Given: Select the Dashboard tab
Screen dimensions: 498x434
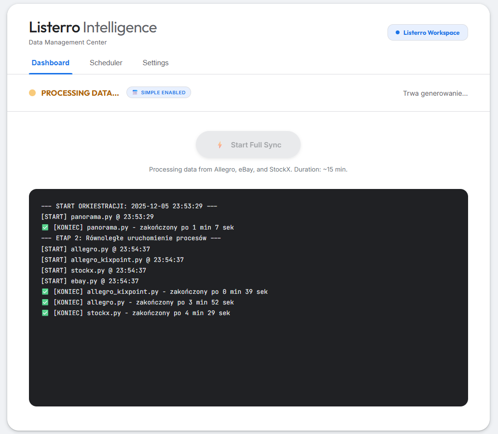Looking at the screenshot, I should [50, 63].
